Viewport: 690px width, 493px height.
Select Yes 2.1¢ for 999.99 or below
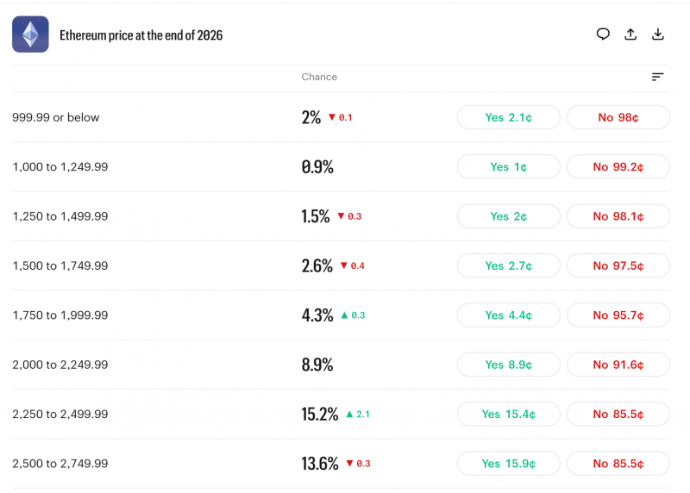(509, 117)
